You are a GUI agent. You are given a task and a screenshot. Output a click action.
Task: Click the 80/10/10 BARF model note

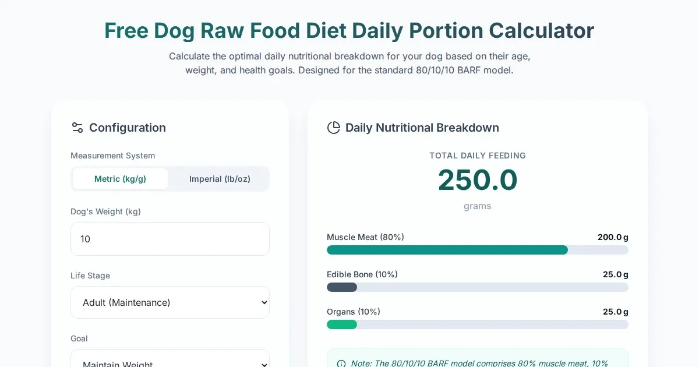click(479, 363)
